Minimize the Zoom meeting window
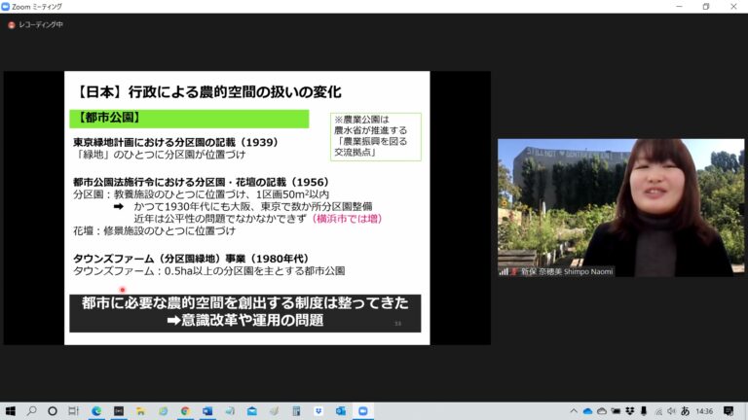 coord(679,7)
